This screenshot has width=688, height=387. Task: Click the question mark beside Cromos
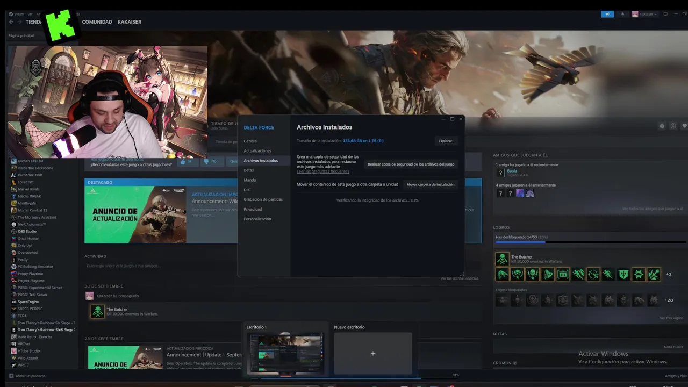[x=515, y=363]
